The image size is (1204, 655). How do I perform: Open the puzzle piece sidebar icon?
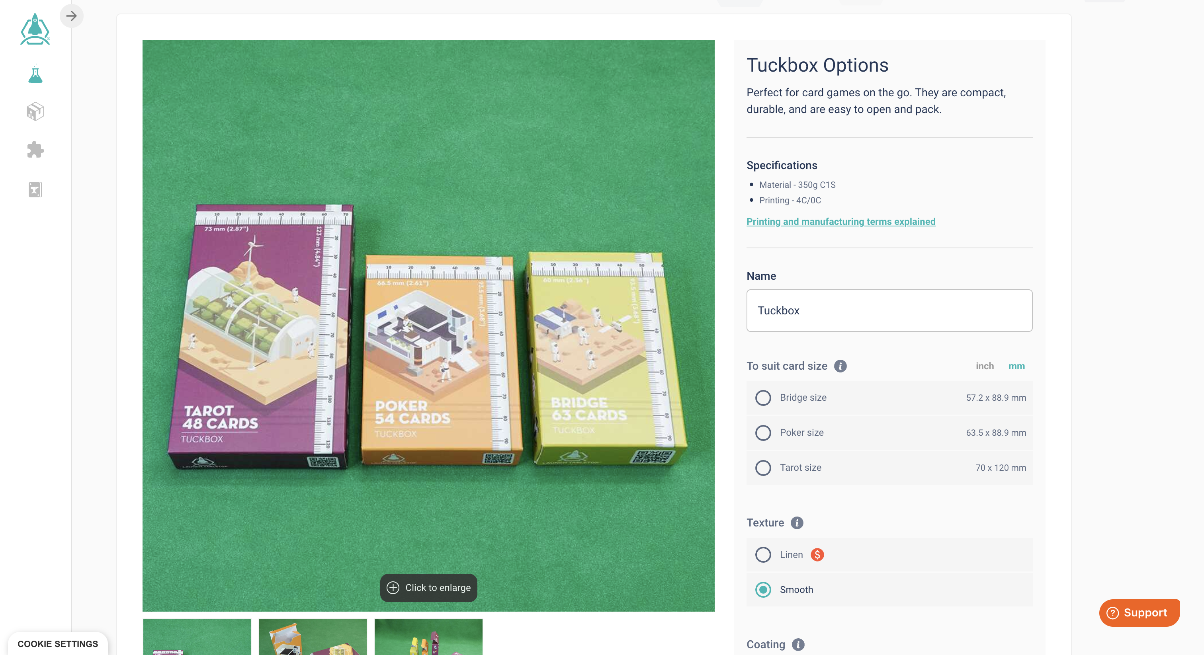35,150
